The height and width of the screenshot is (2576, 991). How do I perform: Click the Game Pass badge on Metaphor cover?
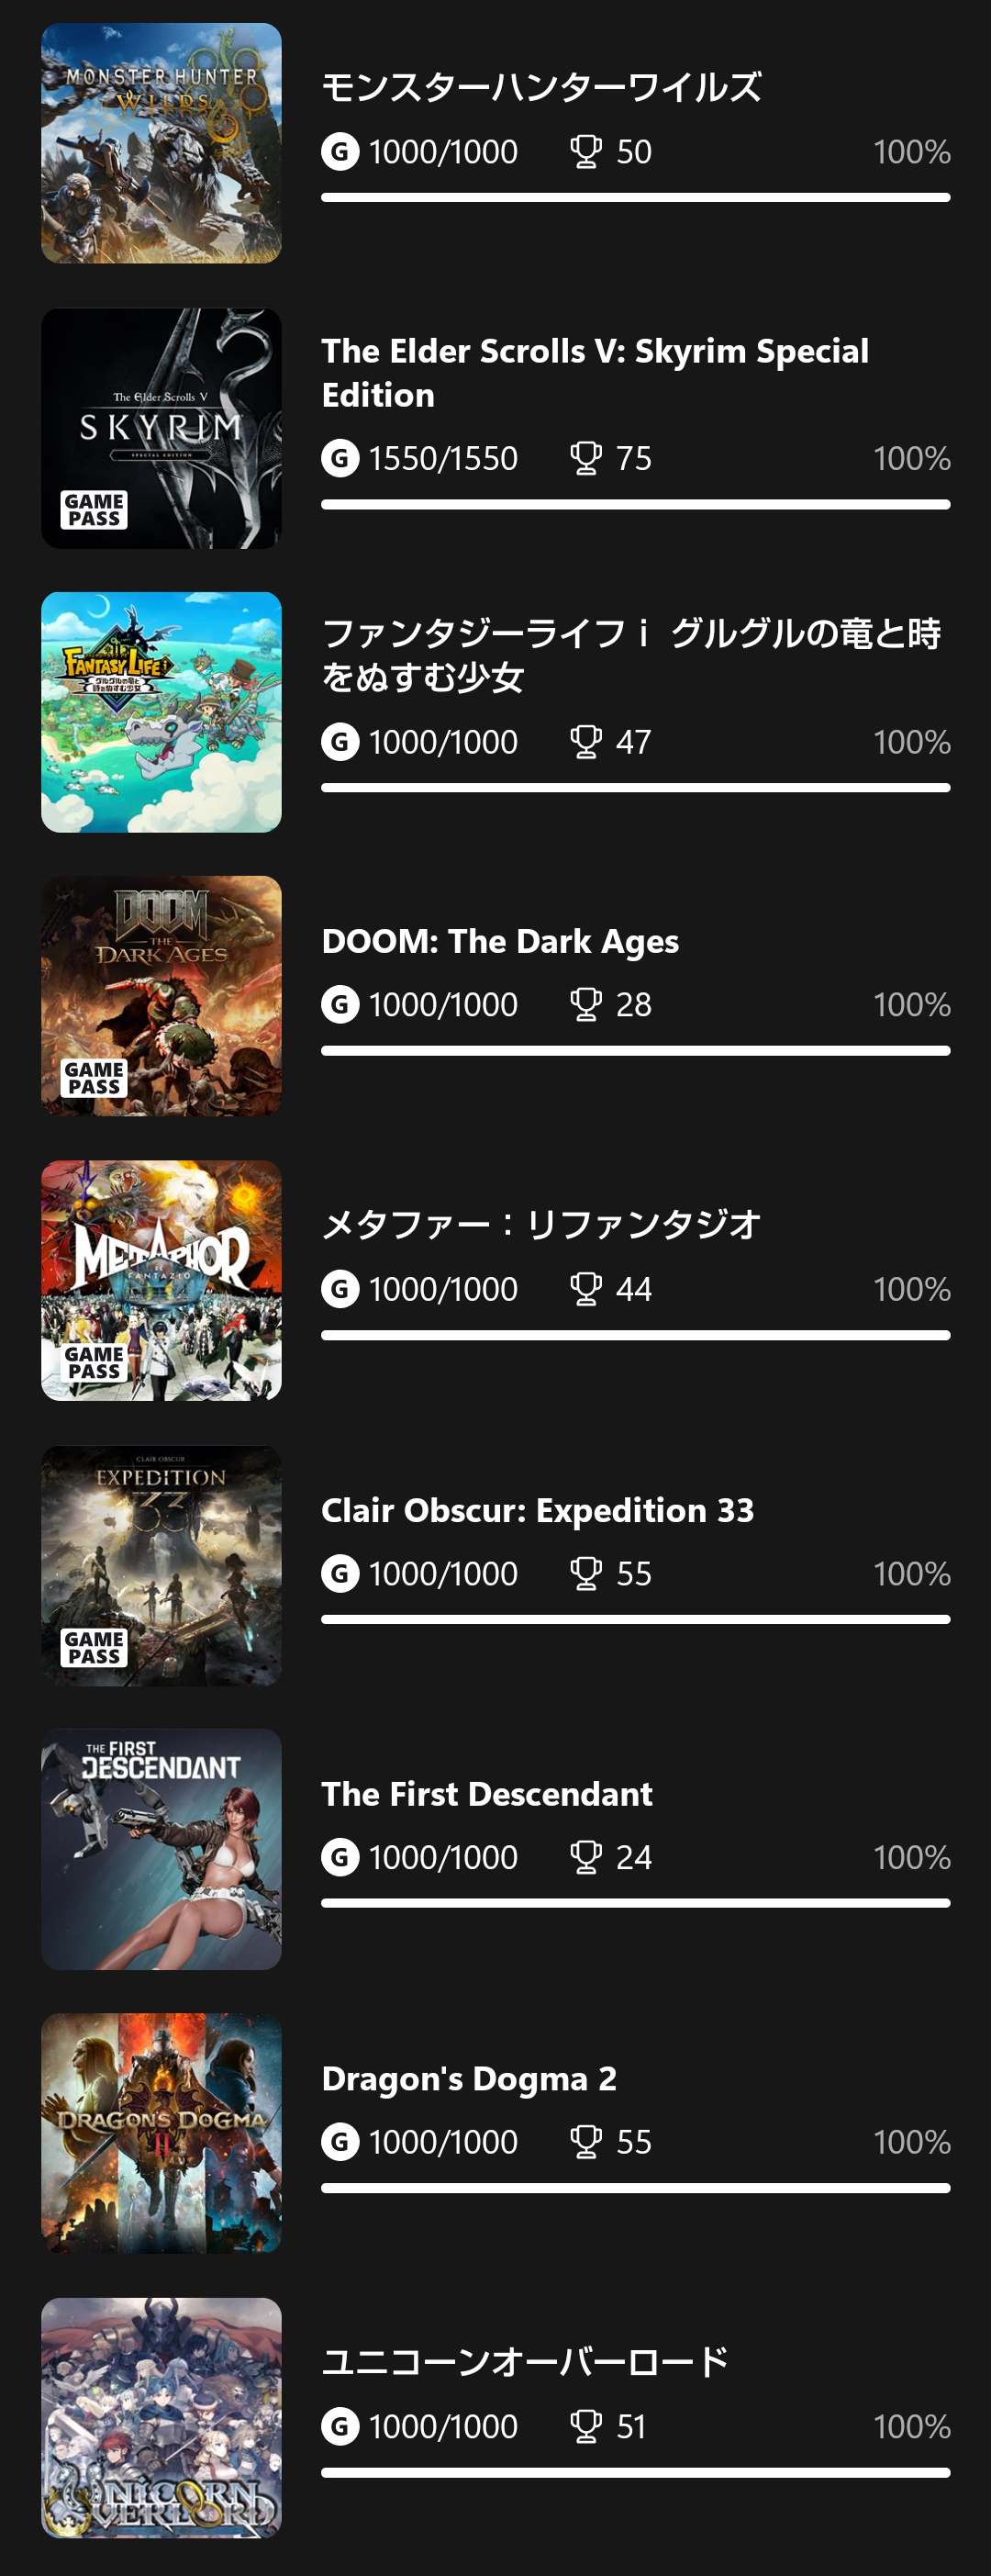[x=94, y=1363]
